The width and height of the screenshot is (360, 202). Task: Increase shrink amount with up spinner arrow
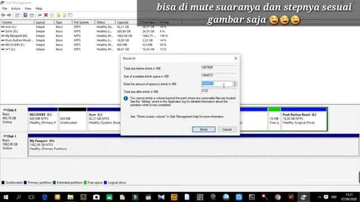[235, 82]
